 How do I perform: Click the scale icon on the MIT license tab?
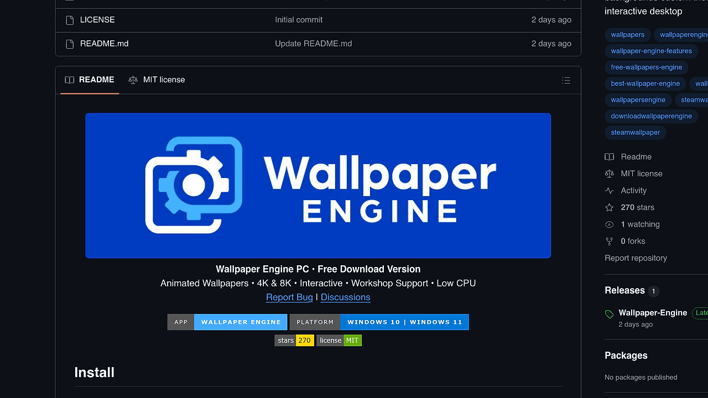point(133,80)
